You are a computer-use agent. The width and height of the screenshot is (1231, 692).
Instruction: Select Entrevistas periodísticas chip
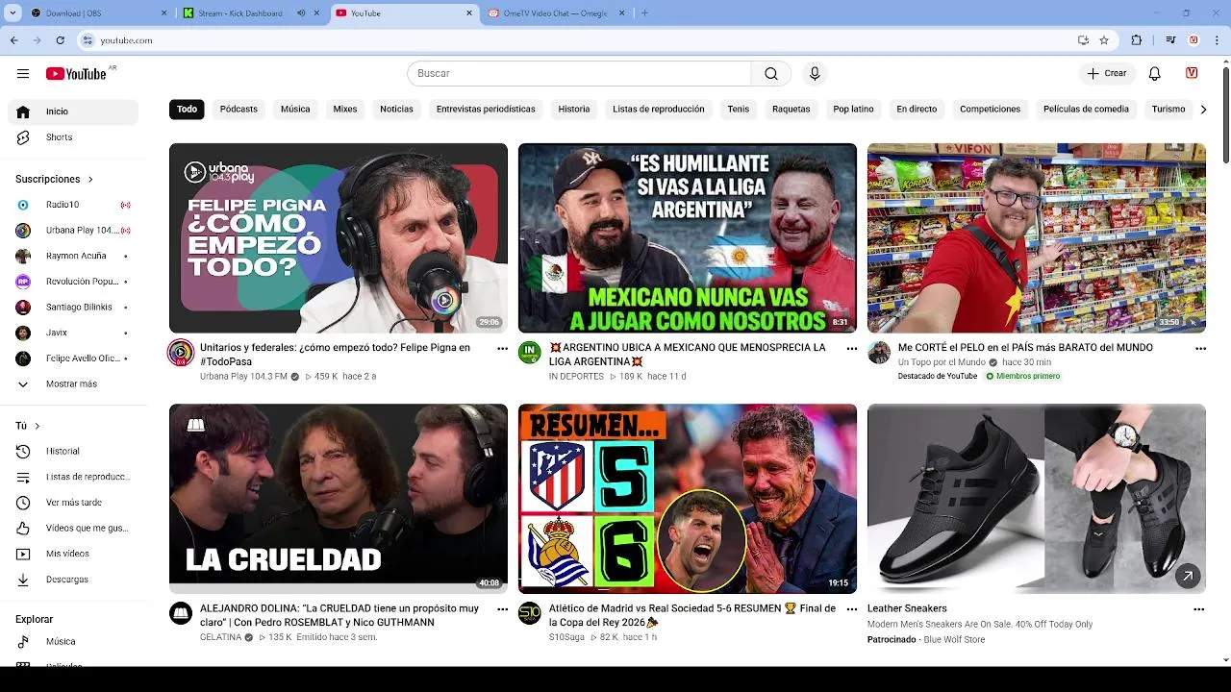tap(486, 110)
